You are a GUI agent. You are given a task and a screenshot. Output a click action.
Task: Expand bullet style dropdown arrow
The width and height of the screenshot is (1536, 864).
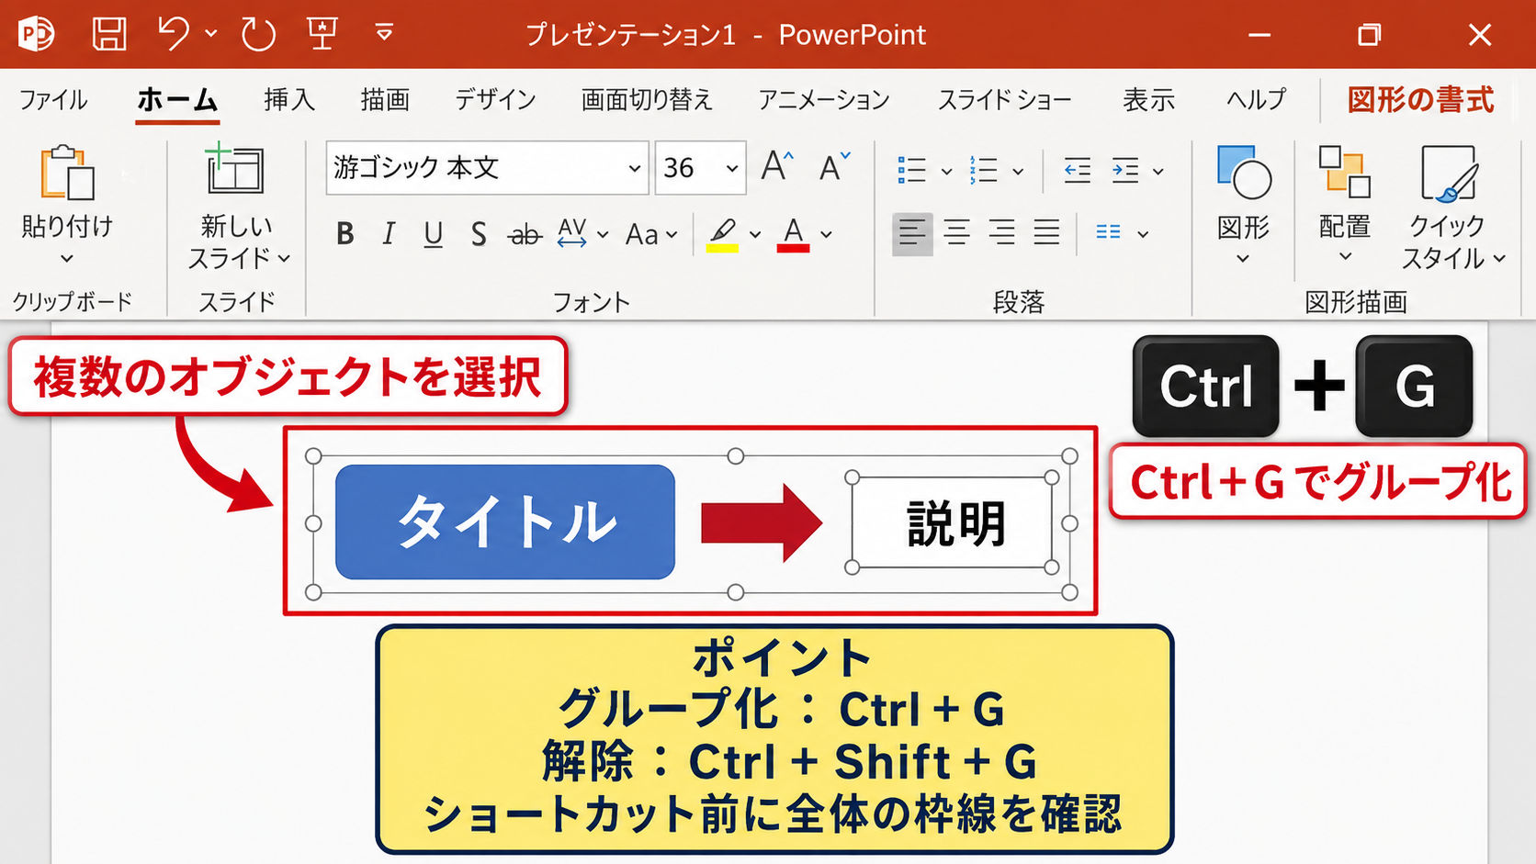(x=946, y=171)
